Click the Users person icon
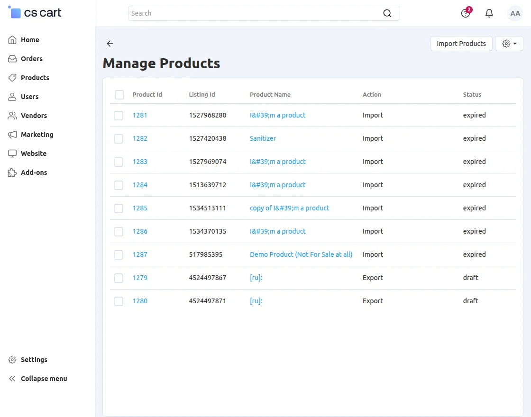The image size is (531, 417). click(x=12, y=97)
